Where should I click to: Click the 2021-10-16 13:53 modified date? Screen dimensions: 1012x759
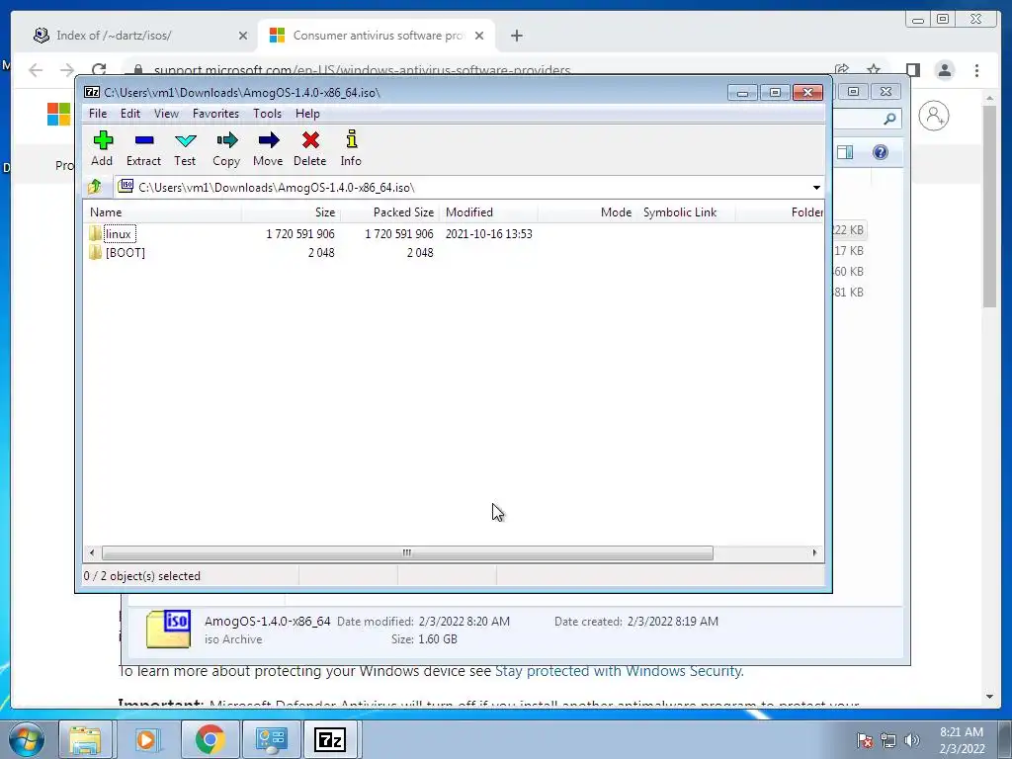pyautogui.click(x=488, y=233)
